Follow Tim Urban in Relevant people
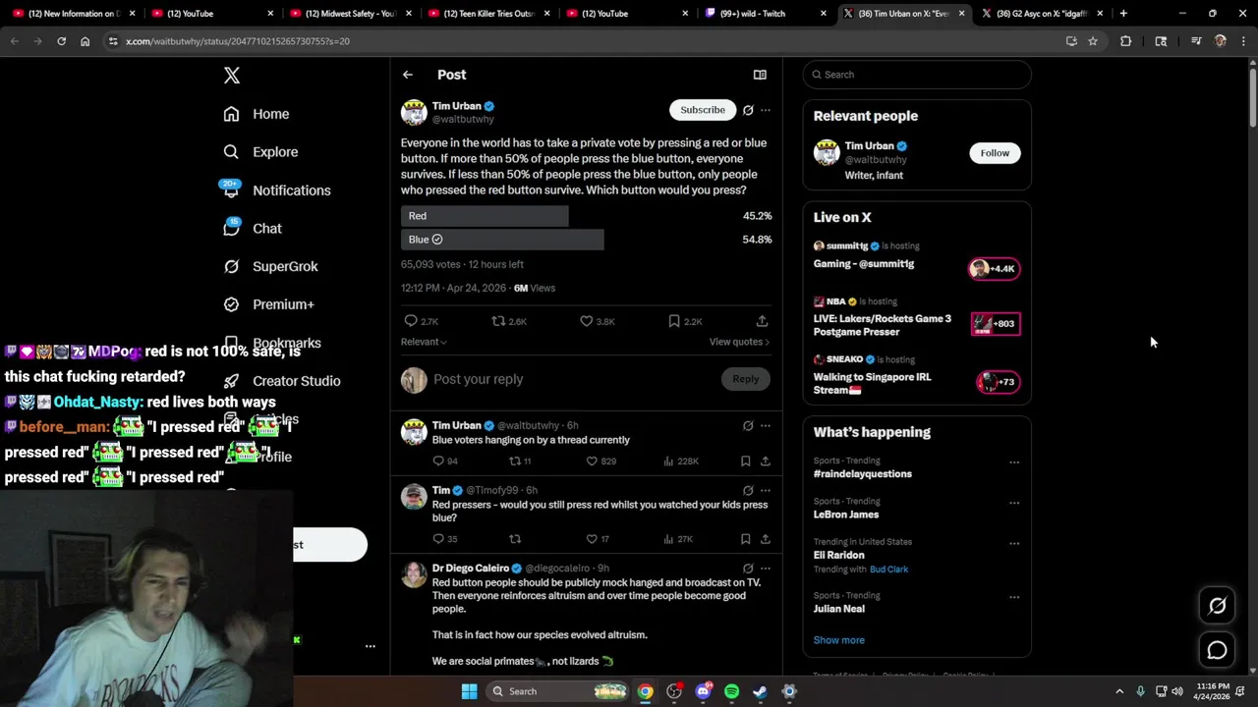The width and height of the screenshot is (1258, 707). point(995,152)
